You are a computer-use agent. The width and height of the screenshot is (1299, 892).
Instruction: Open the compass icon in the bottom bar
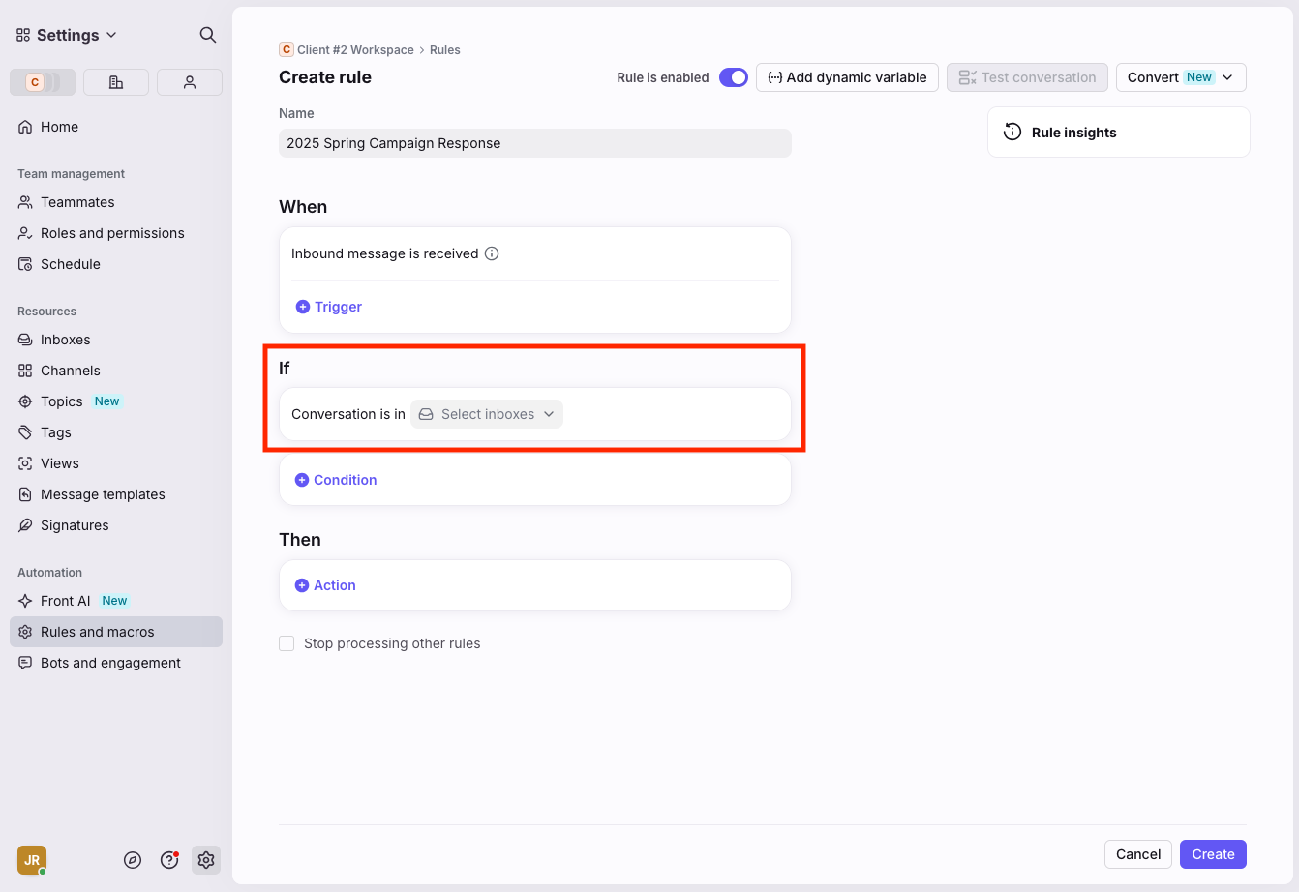coord(134,860)
